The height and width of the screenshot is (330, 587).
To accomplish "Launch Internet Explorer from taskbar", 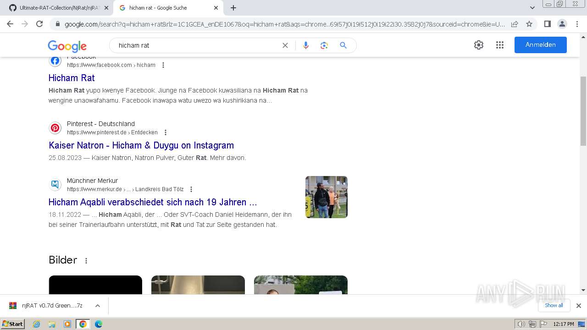I will click(36, 324).
